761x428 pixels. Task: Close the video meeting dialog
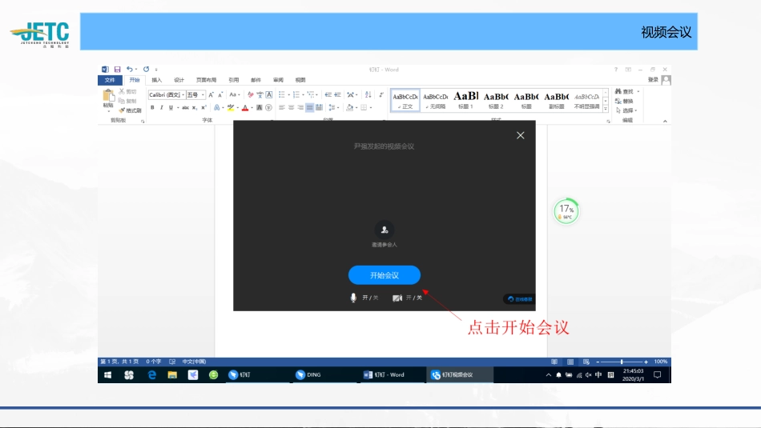click(521, 135)
